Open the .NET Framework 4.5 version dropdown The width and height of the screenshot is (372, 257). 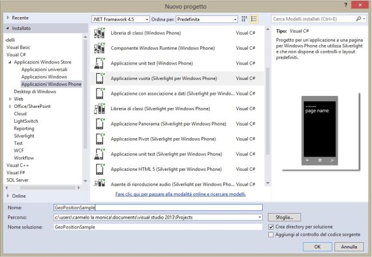(121, 19)
